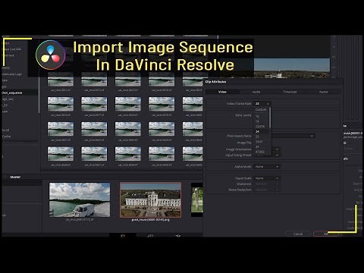Viewport: 364px width, 273px height.
Task: Click the source viewer preview image
Action: tap(292, 68)
